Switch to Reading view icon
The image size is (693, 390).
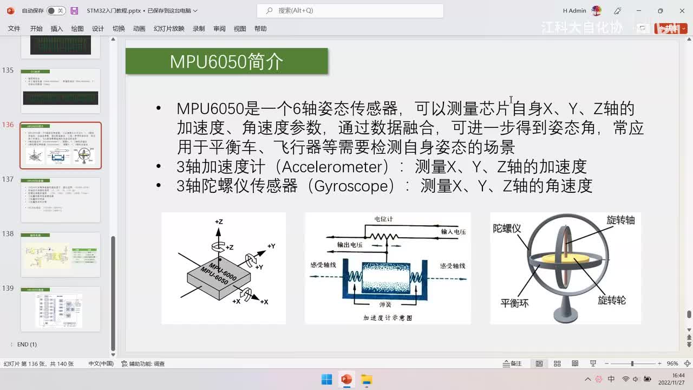point(575,364)
